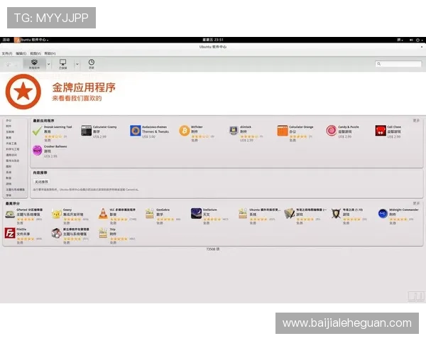Image resolution: width=426 pixels, height=341 pixels.
Task: Open the All Software toolbar view
Action: point(34,64)
